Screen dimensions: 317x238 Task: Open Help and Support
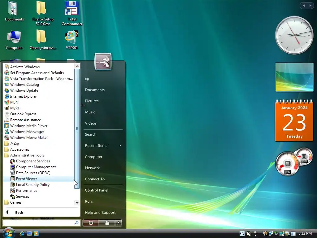100,213
